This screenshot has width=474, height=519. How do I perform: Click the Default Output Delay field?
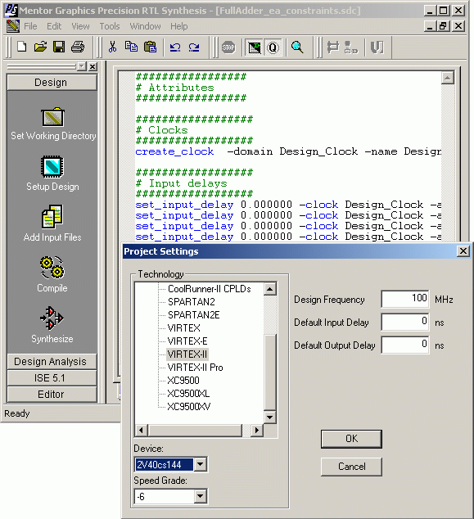tap(405, 345)
